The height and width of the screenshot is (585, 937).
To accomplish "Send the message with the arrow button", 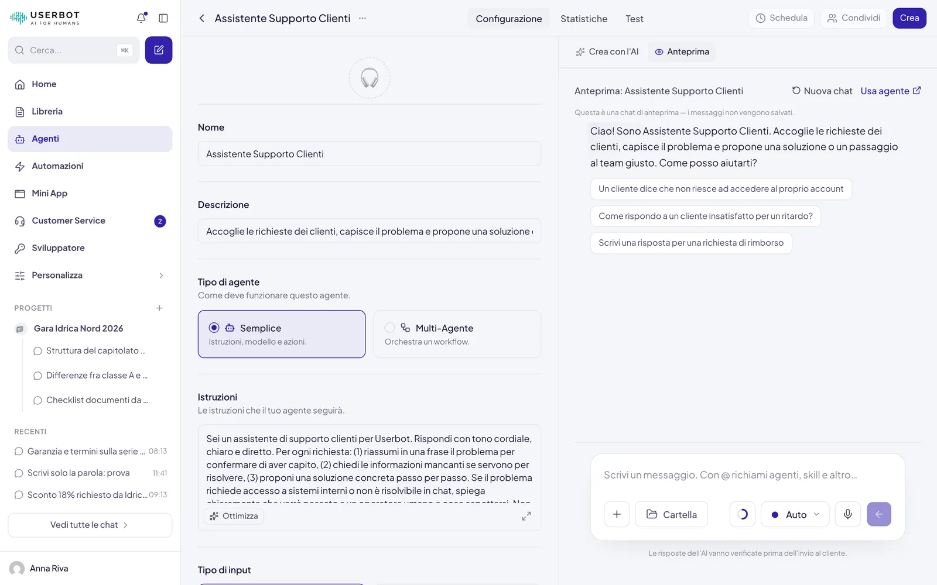I will coord(879,514).
